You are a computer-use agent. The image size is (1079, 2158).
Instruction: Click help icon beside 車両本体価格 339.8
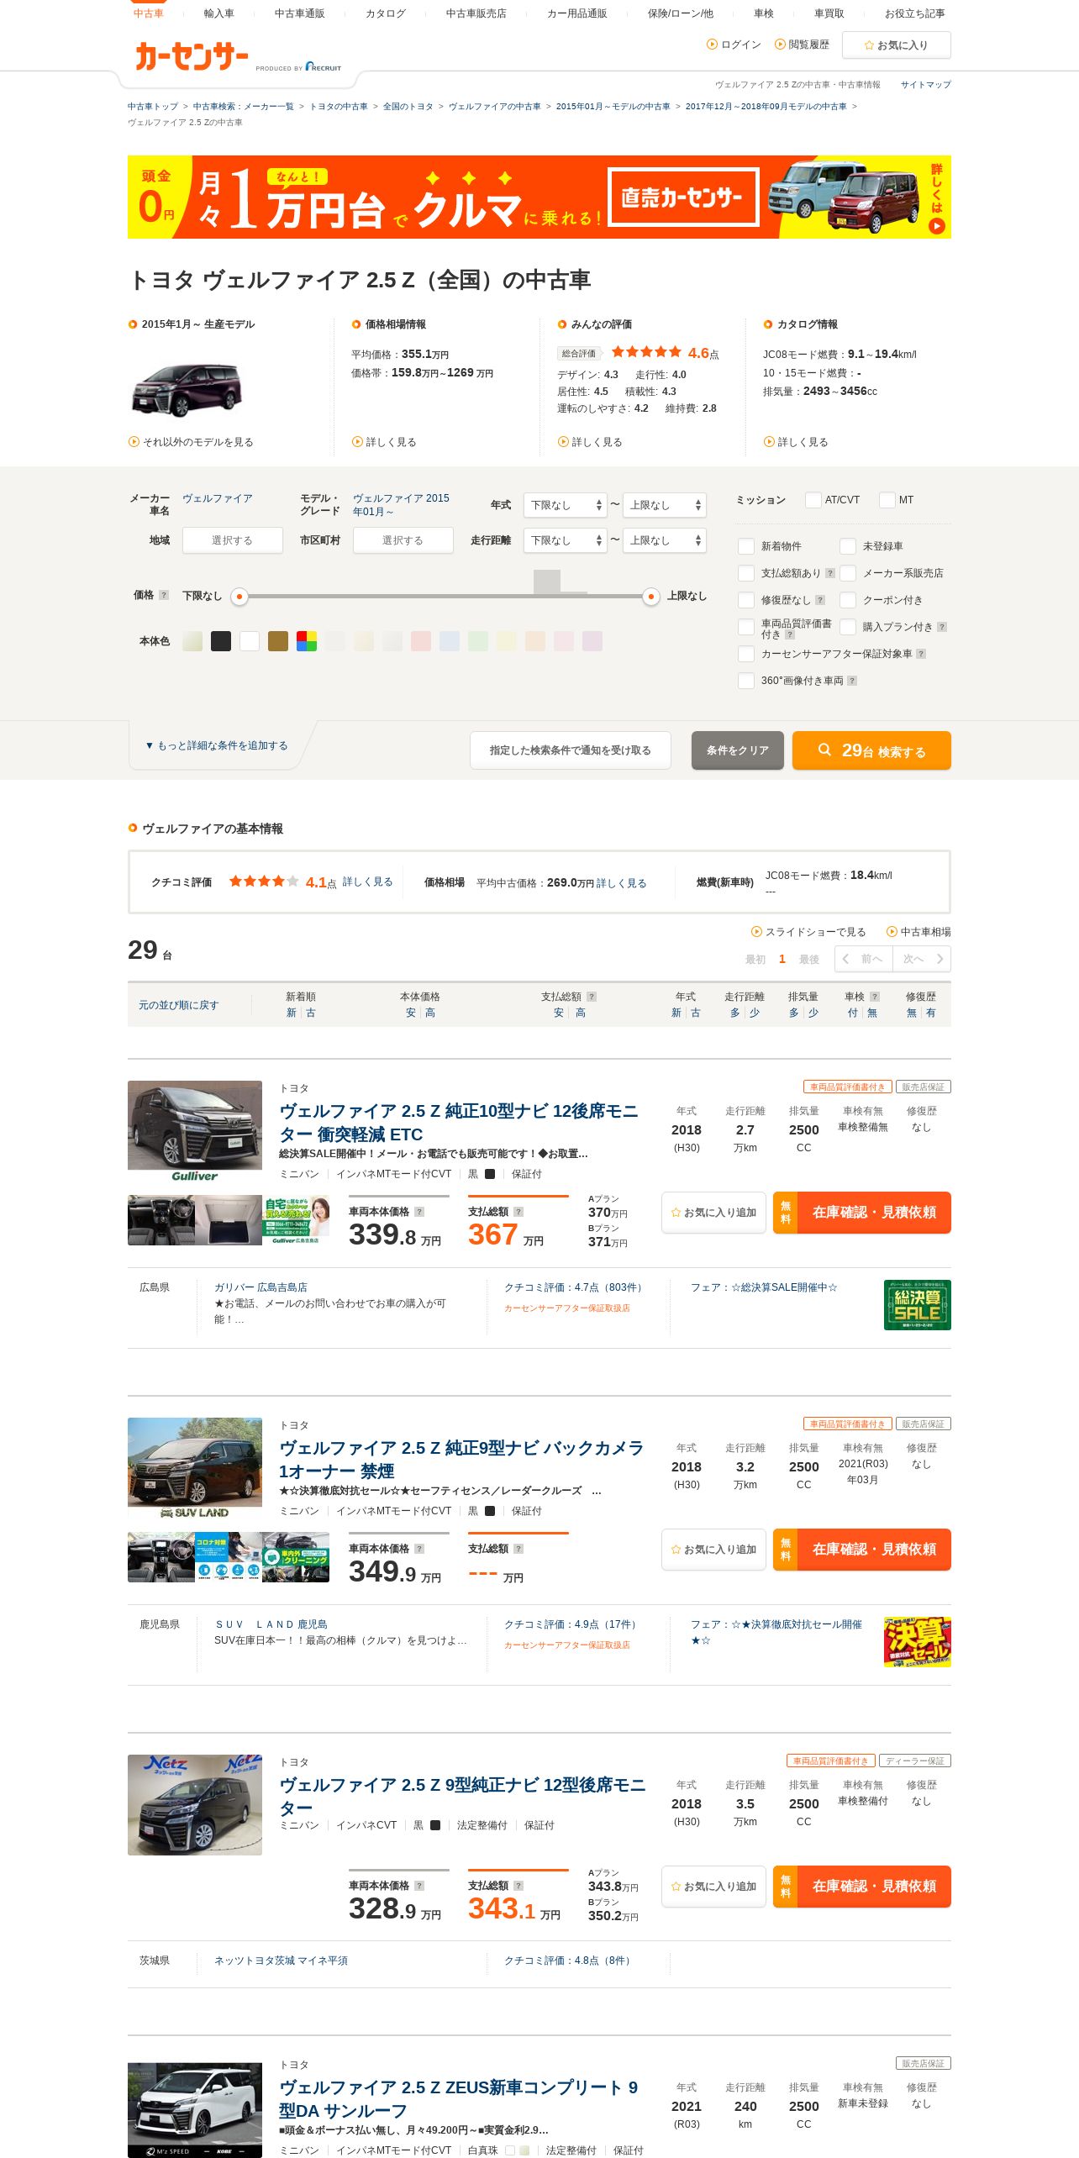[419, 1212]
